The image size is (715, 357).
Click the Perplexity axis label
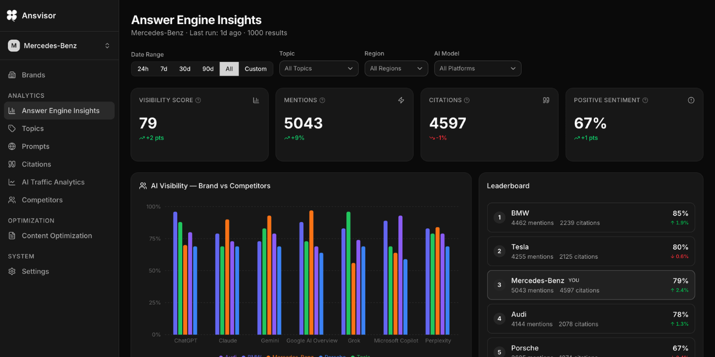tap(438, 341)
